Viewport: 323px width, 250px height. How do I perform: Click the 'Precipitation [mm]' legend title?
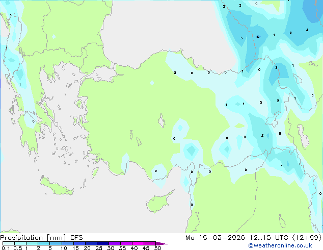(33, 238)
